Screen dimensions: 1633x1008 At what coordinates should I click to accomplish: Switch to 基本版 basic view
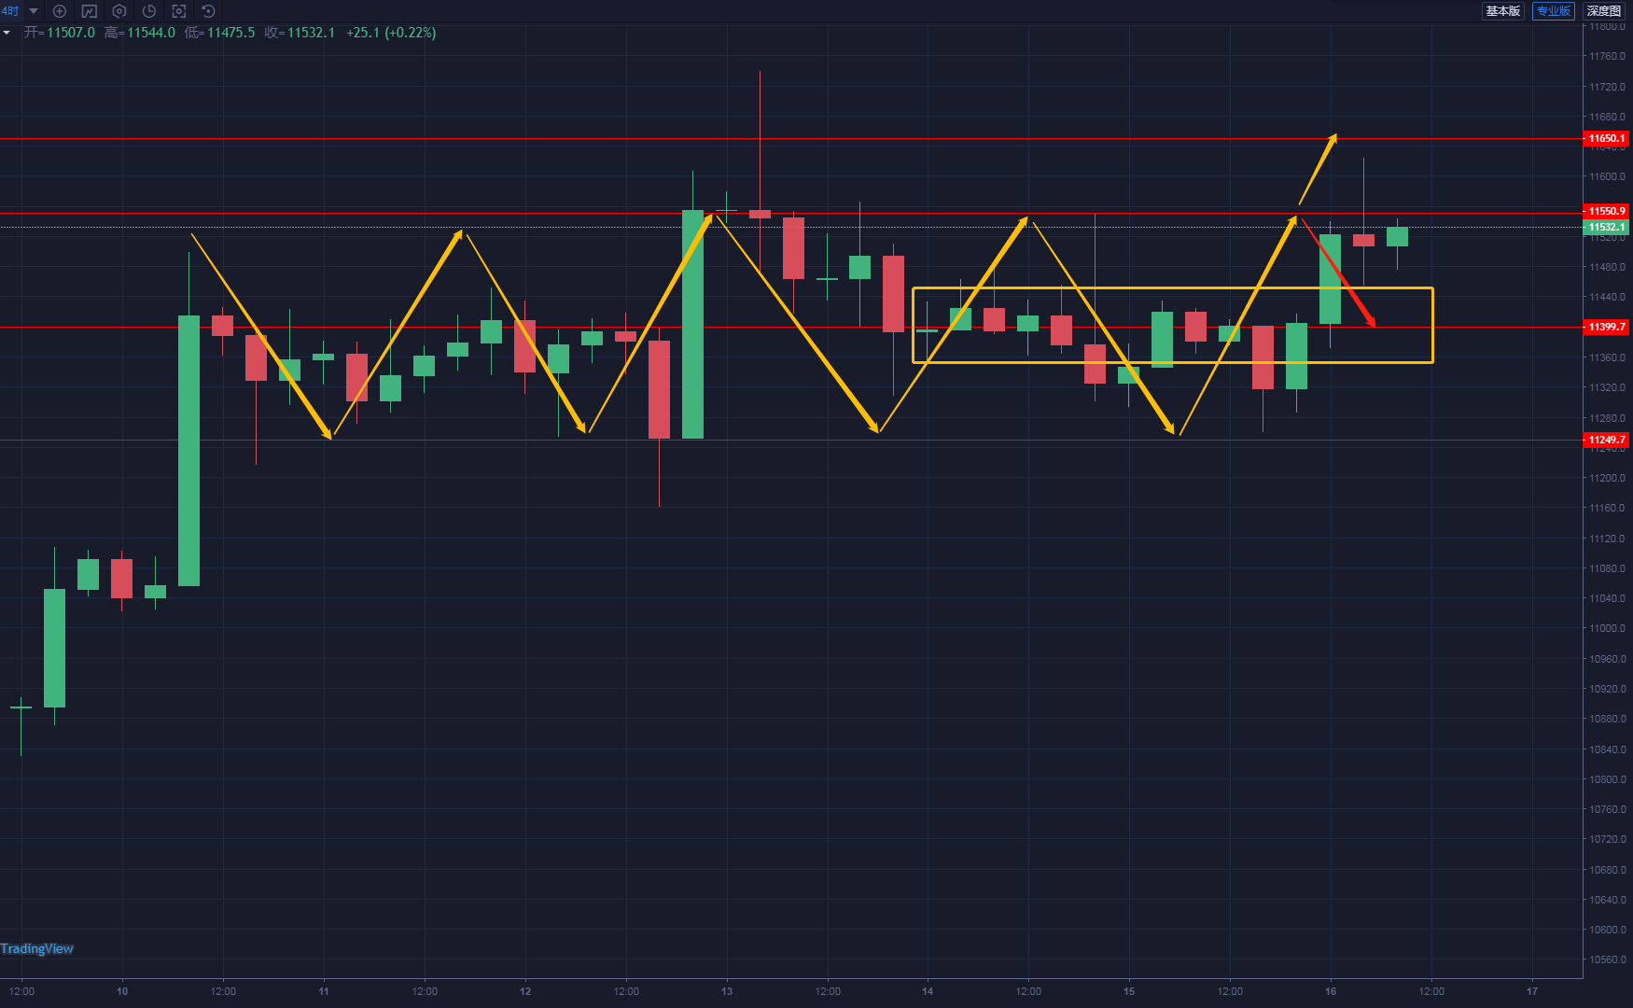coord(1502,11)
